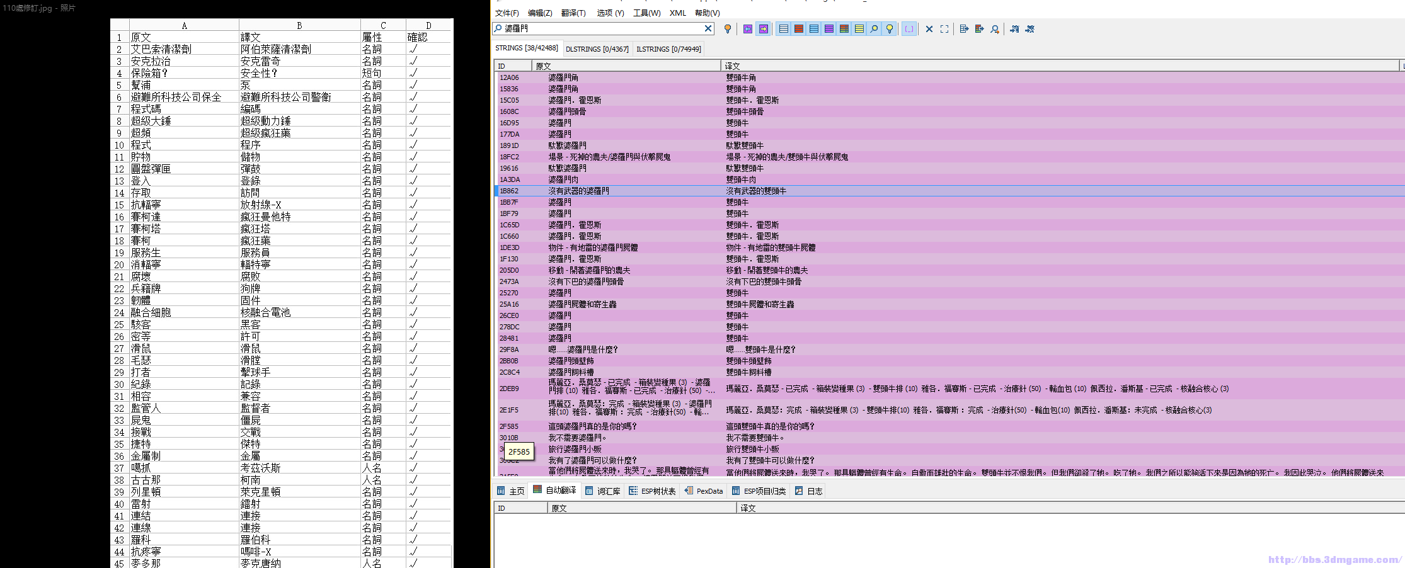Click the orange lightbulb icon beside search box
The height and width of the screenshot is (568, 1405).
(728, 29)
